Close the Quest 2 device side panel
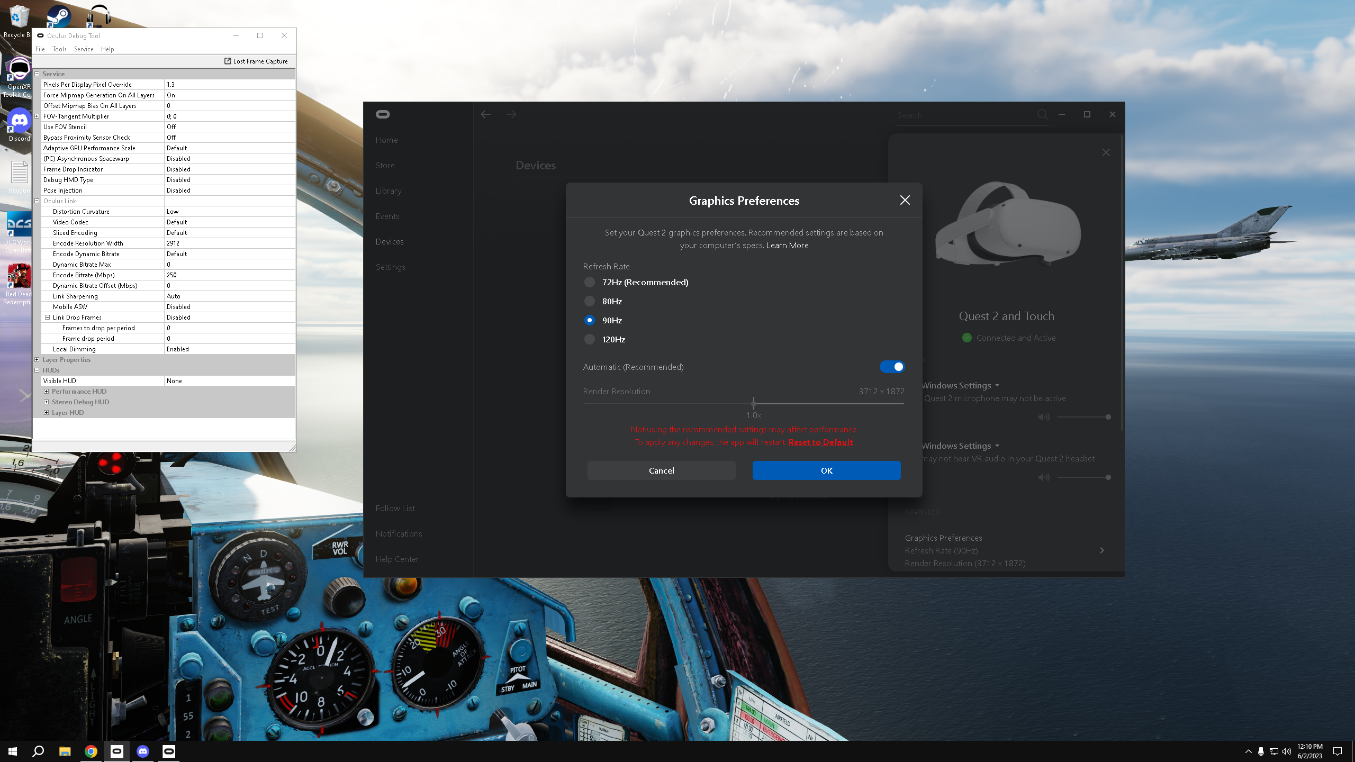This screenshot has width=1355, height=762. coord(1106,152)
